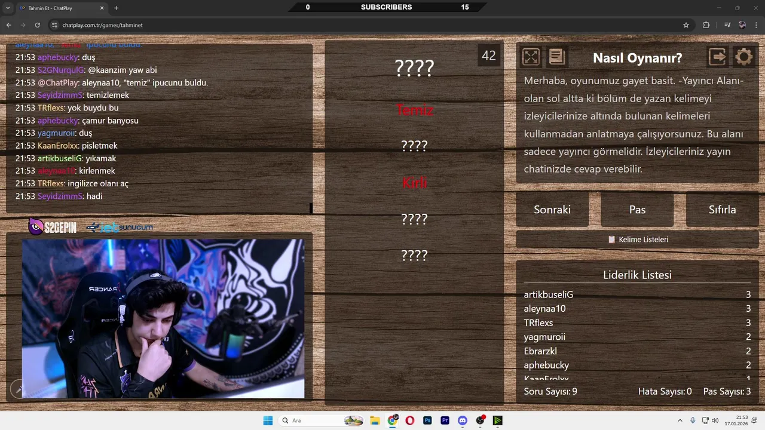The image size is (765, 430).
Task: Open the word list pages icon
Action: point(557,57)
